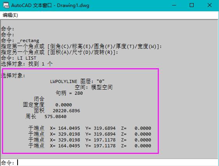Click the 固定宽度 0.0000 line
Screen dimensions: 219x166
47,105
